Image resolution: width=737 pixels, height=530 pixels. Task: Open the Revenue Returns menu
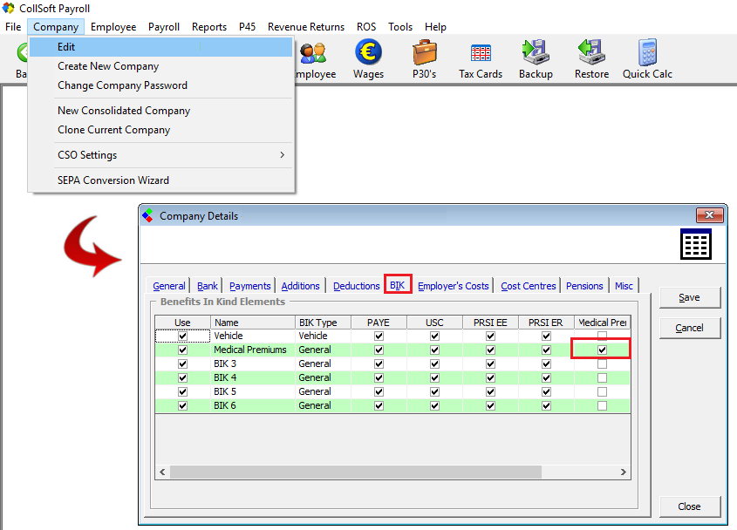305,27
